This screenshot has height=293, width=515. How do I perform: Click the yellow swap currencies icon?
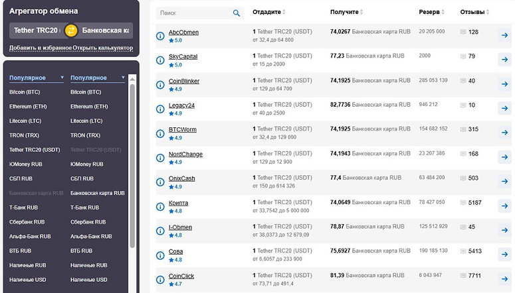[x=71, y=30]
